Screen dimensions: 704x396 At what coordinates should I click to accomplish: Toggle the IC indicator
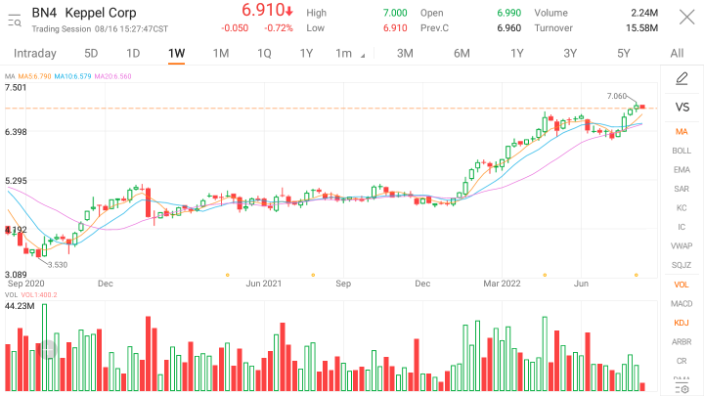tap(682, 227)
